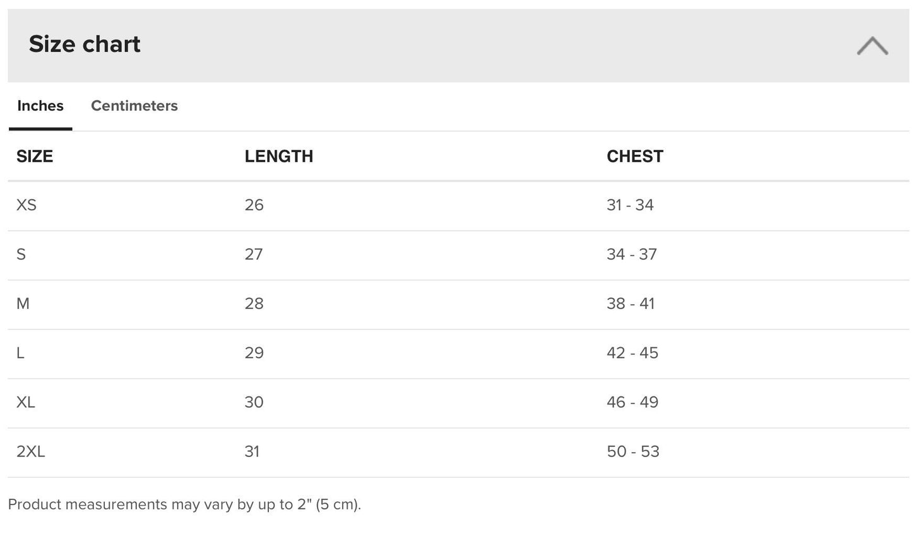Click the product measurements variance note
Image resolution: width=912 pixels, height=536 pixels.
(x=184, y=504)
